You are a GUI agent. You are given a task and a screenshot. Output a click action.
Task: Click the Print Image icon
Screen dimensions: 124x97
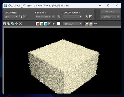[17, 24]
